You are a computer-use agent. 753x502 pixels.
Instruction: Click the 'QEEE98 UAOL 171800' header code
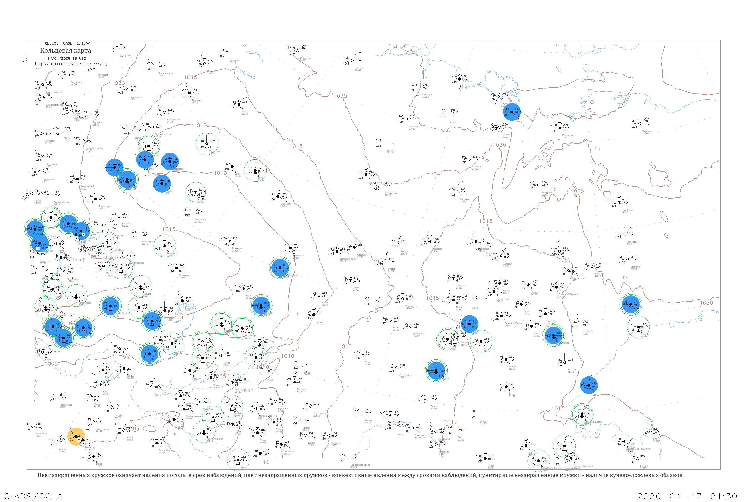click(67, 43)
